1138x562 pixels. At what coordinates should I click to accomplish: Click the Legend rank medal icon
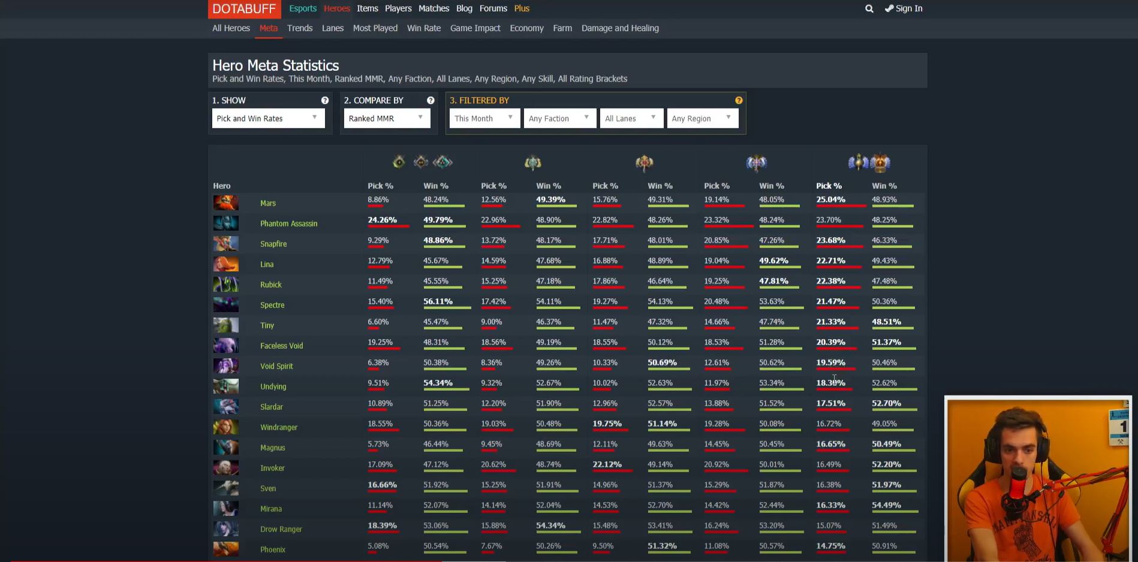tap(644, 162)
